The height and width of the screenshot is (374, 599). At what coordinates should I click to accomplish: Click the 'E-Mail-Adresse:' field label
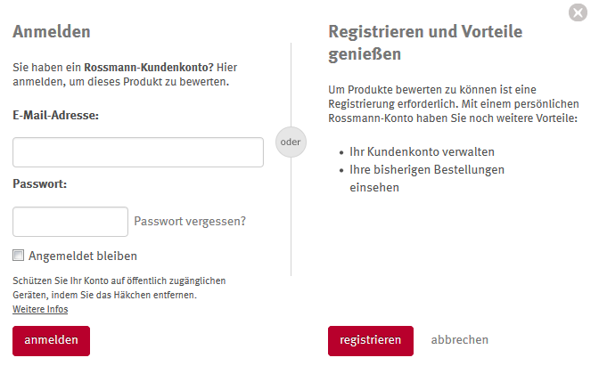(55, 116)
